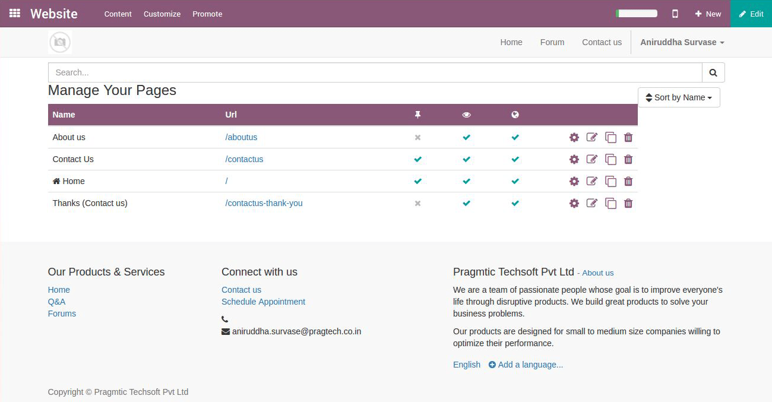Click the Url column header
The image size is (772, 402).
pos(231,115)
